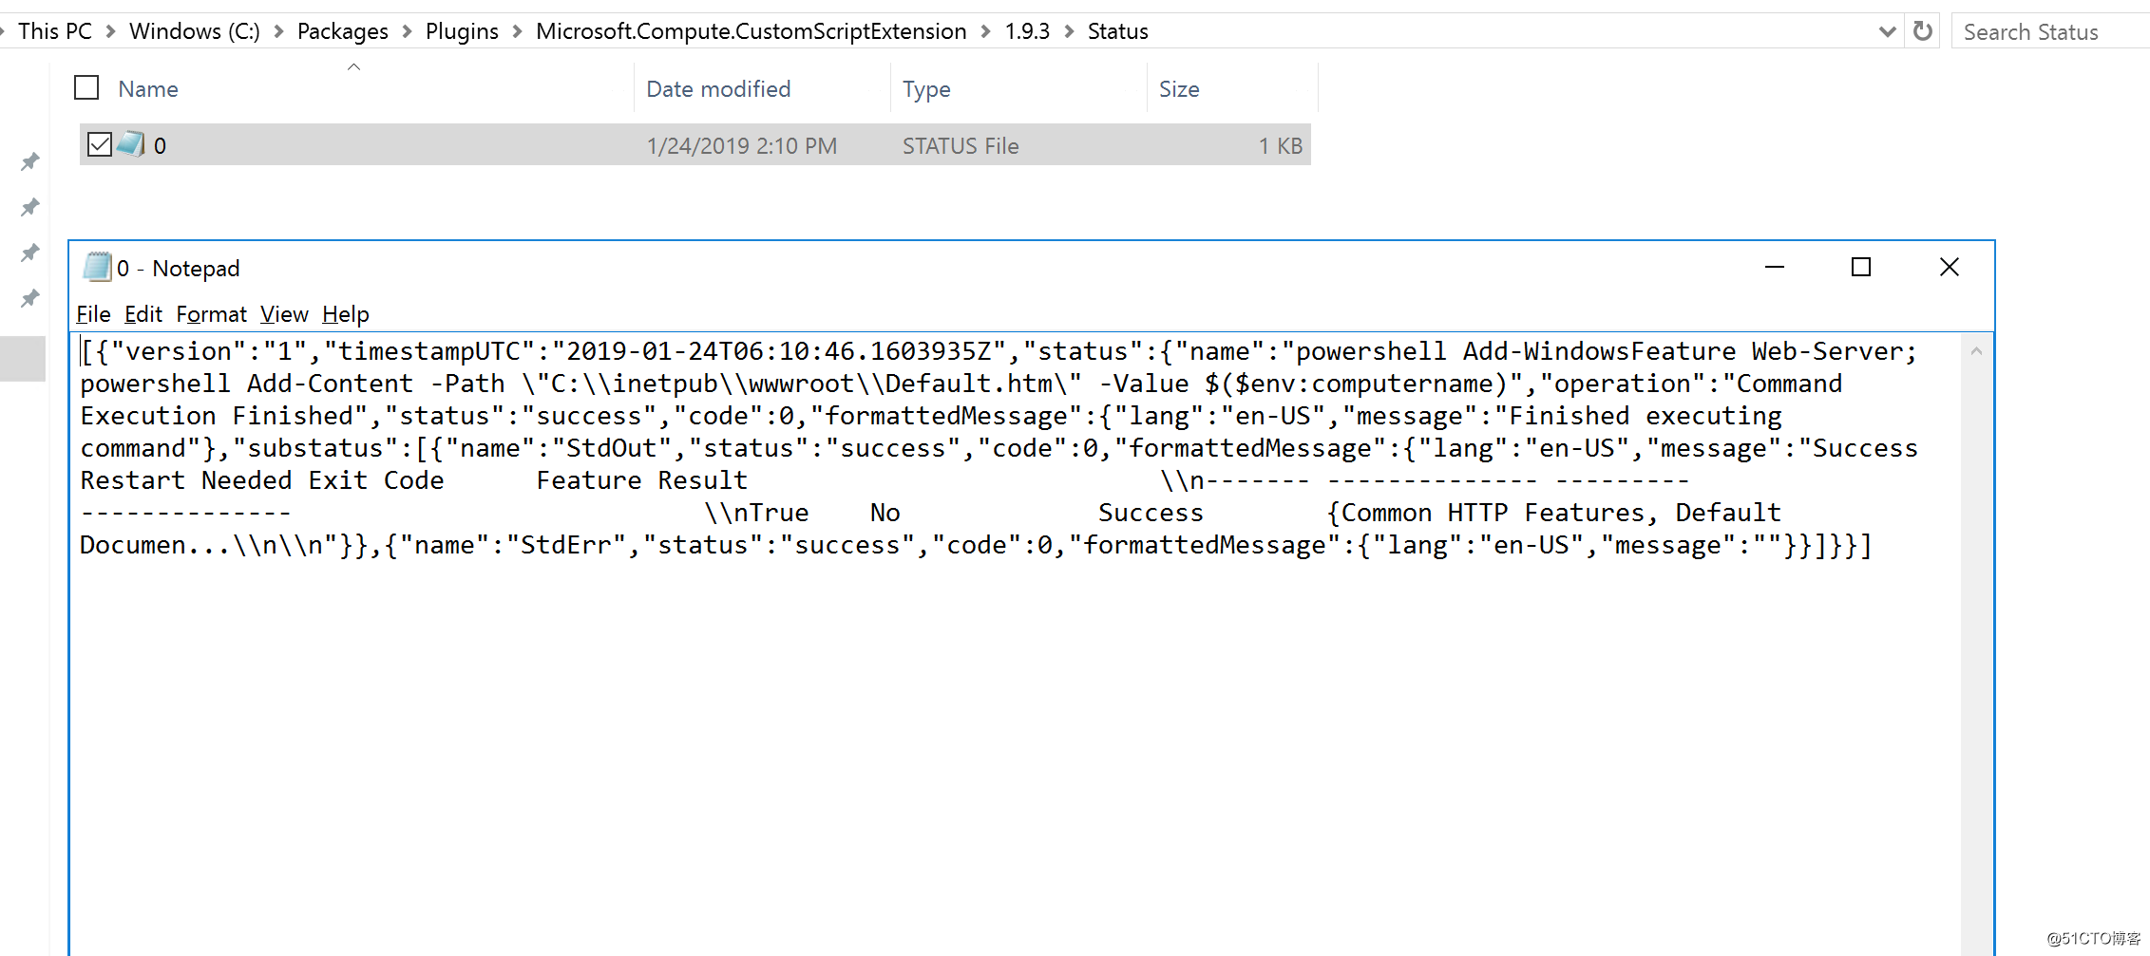Screen dimensions: 2150x956
Task: Navigate to Windows (C:) breadcrumb
Action: tap(195, 31)
